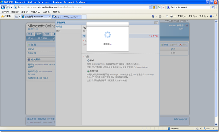Click the 未验证域 view link
Screen dimensions: 219x132
[32, 53]
